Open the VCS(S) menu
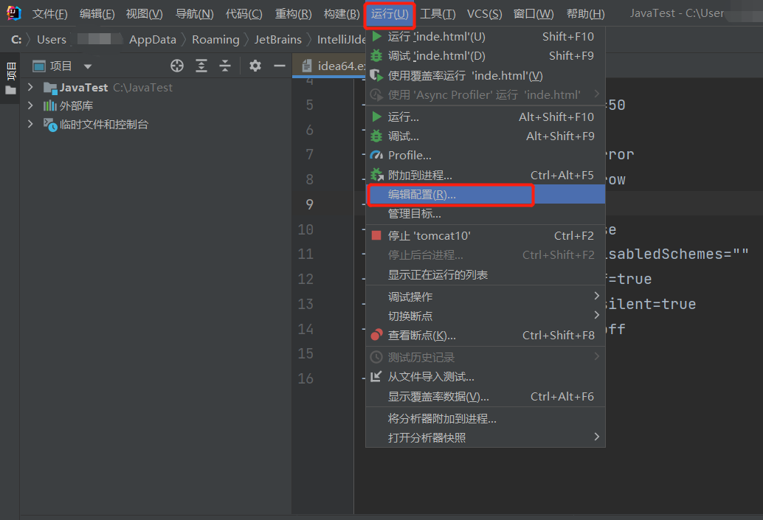763x520 pixels. 484,13
